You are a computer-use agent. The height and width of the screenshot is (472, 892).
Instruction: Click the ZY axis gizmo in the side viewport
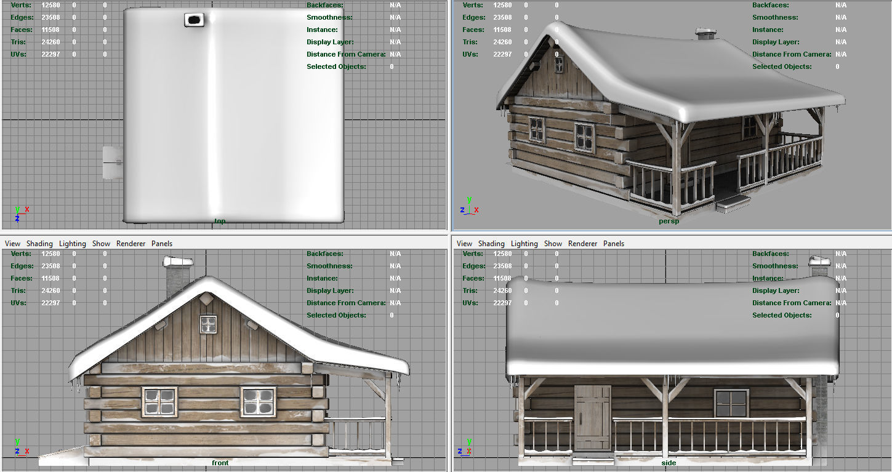[464, 447]
